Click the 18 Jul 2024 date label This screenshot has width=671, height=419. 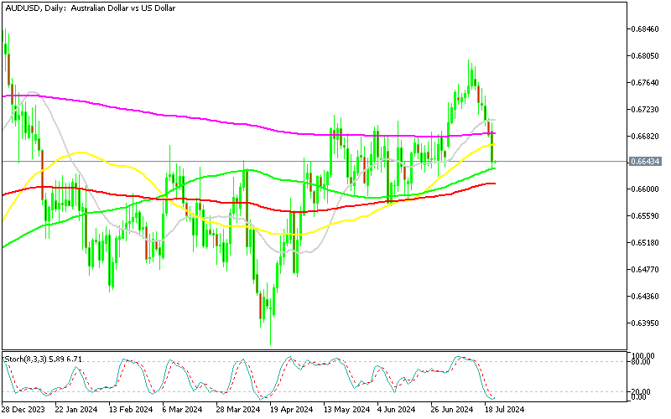[505, 410]
